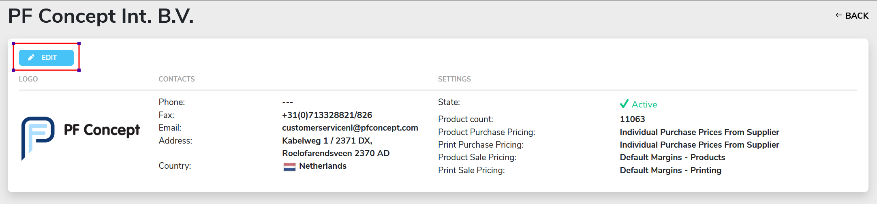Click Product Purchase Pricing value text
This screenshot has width=877, height=204.
699,132
